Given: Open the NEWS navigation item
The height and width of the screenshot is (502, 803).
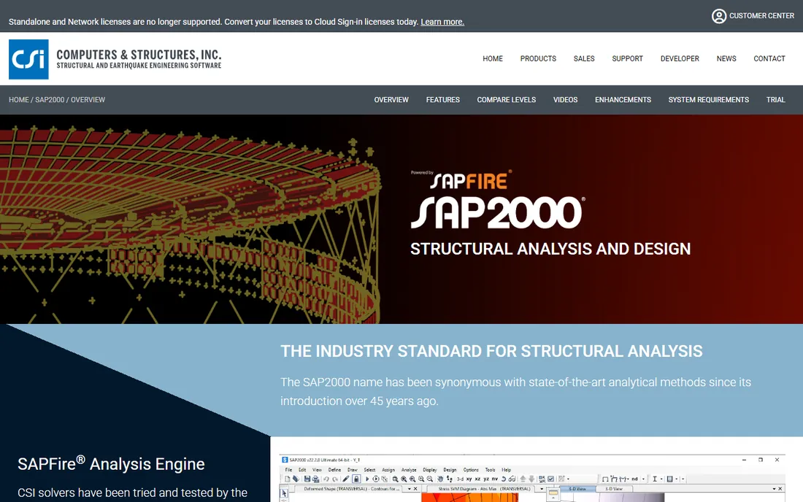Looking at the screenshot, I should coord(726,59).
